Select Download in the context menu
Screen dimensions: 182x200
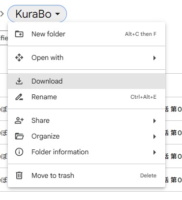[87, 81]
